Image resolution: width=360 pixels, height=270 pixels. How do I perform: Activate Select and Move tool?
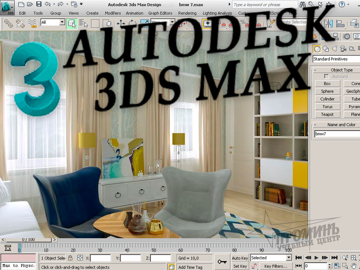(x=121, y=23)
